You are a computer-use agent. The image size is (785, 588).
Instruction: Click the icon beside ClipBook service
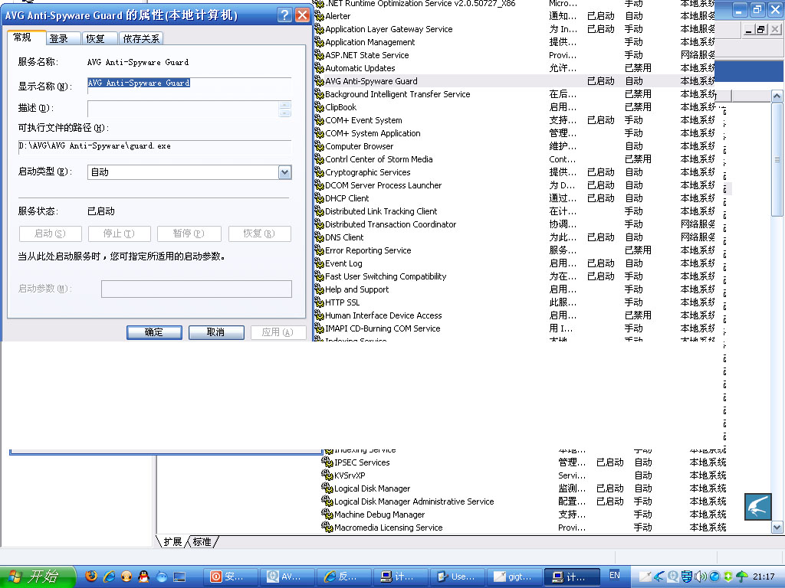pos(319,107)
